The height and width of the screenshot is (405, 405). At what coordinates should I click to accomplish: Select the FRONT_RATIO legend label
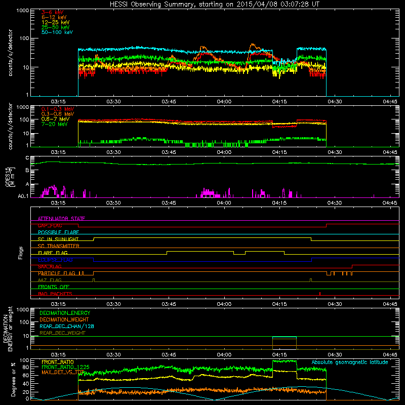(58, 362)
